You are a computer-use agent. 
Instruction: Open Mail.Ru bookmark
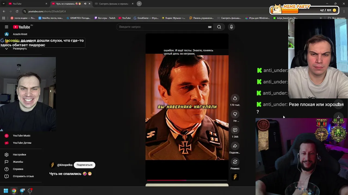51,18
